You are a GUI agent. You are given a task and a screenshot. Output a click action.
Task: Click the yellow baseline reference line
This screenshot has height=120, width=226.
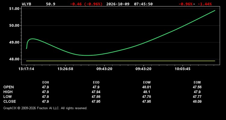click(121, 61)
